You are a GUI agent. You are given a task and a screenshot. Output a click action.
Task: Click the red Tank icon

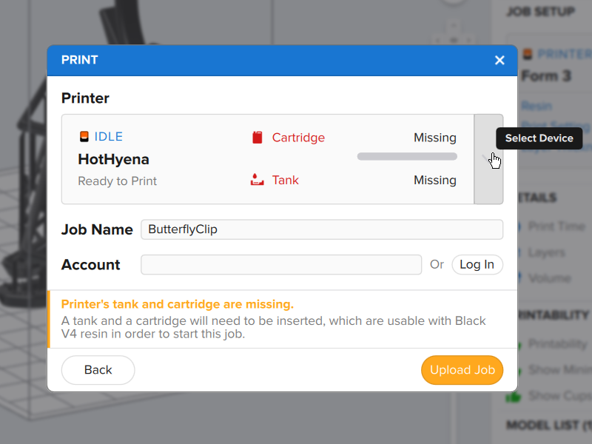257,180
